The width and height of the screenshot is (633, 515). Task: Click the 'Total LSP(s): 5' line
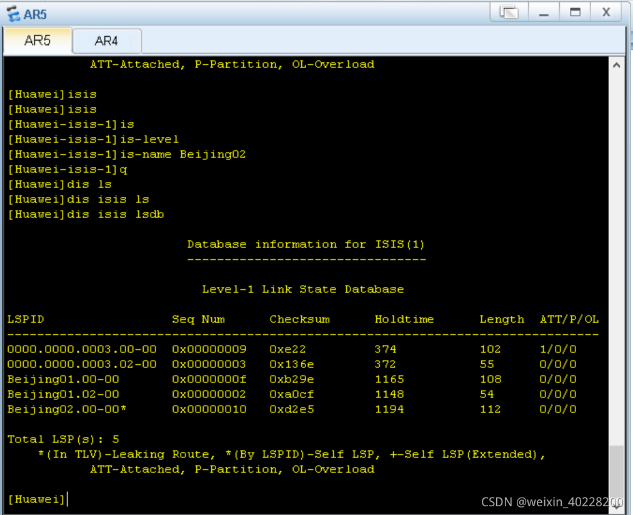63,439
